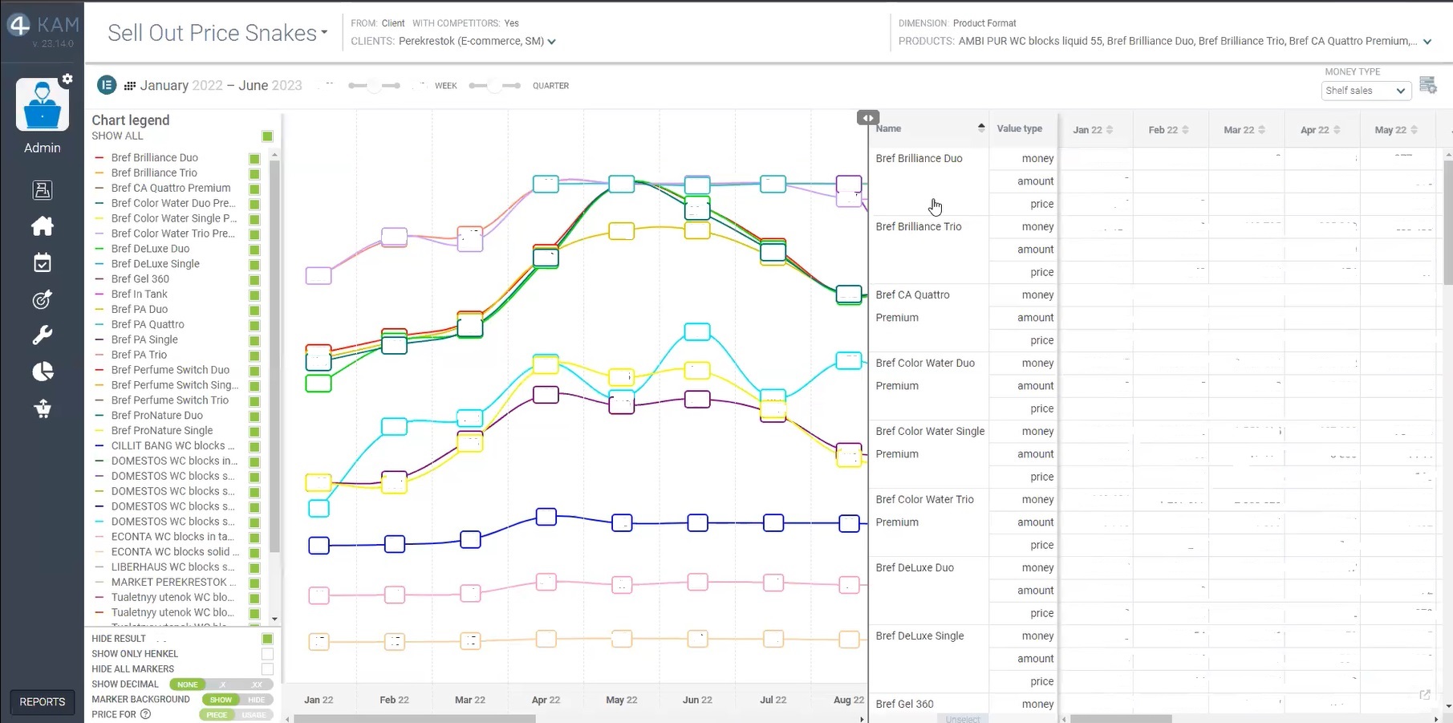Open wrench tools sidebar icon

(x=43, y=335)
